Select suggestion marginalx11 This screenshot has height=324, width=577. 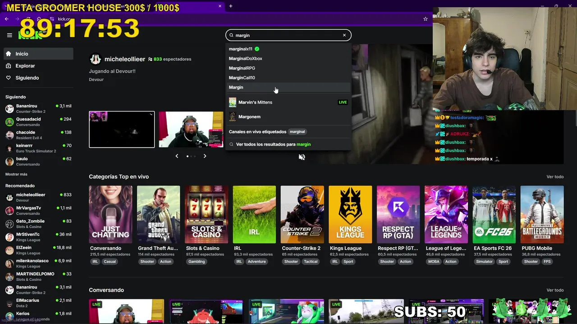(x=288, y=49)
